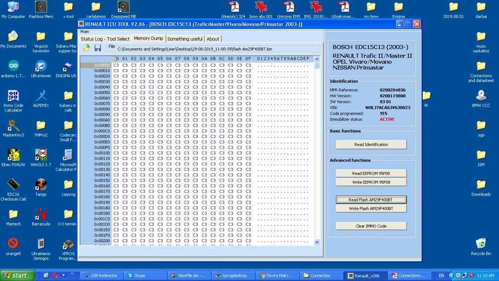Click Read Flash AM29F400BT button
The image size is (499, 281).
coord(371,200)
